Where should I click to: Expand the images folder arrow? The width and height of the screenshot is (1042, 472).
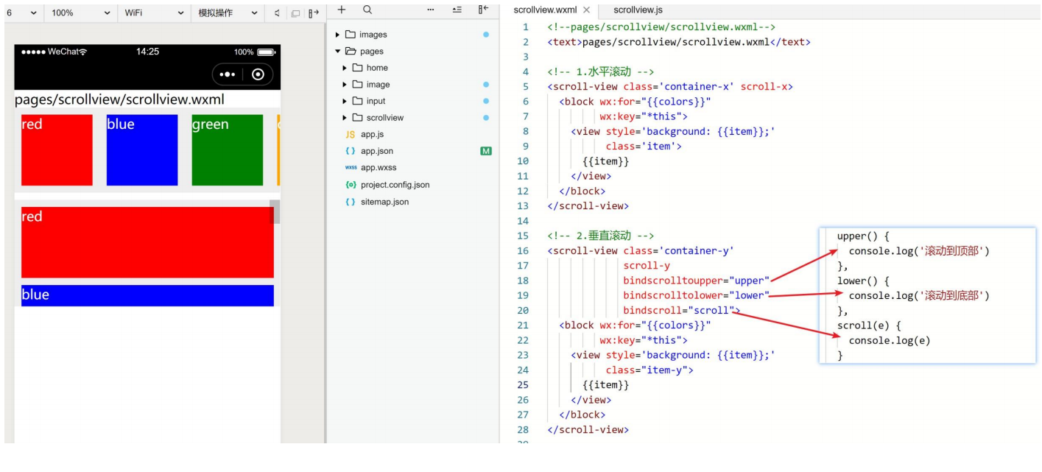(x=338, y=35)
